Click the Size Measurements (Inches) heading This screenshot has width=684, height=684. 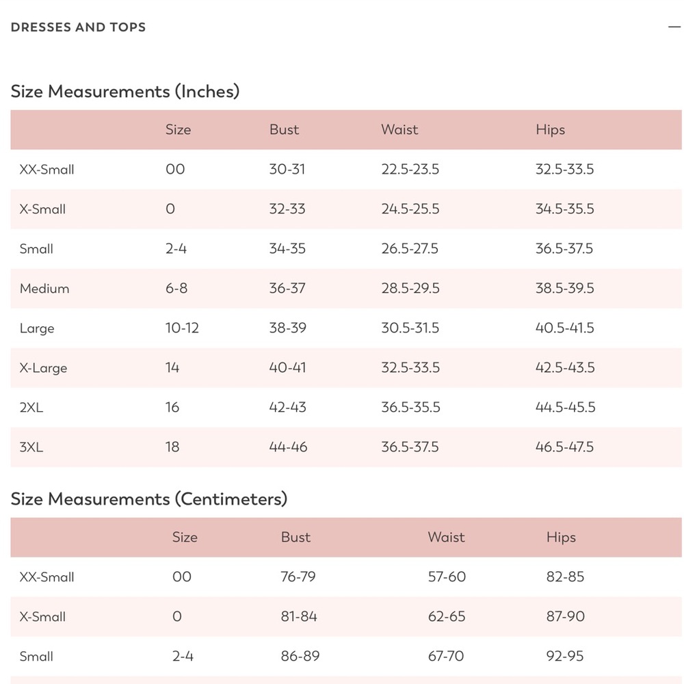pyautogui.click(x=125, y=92)
